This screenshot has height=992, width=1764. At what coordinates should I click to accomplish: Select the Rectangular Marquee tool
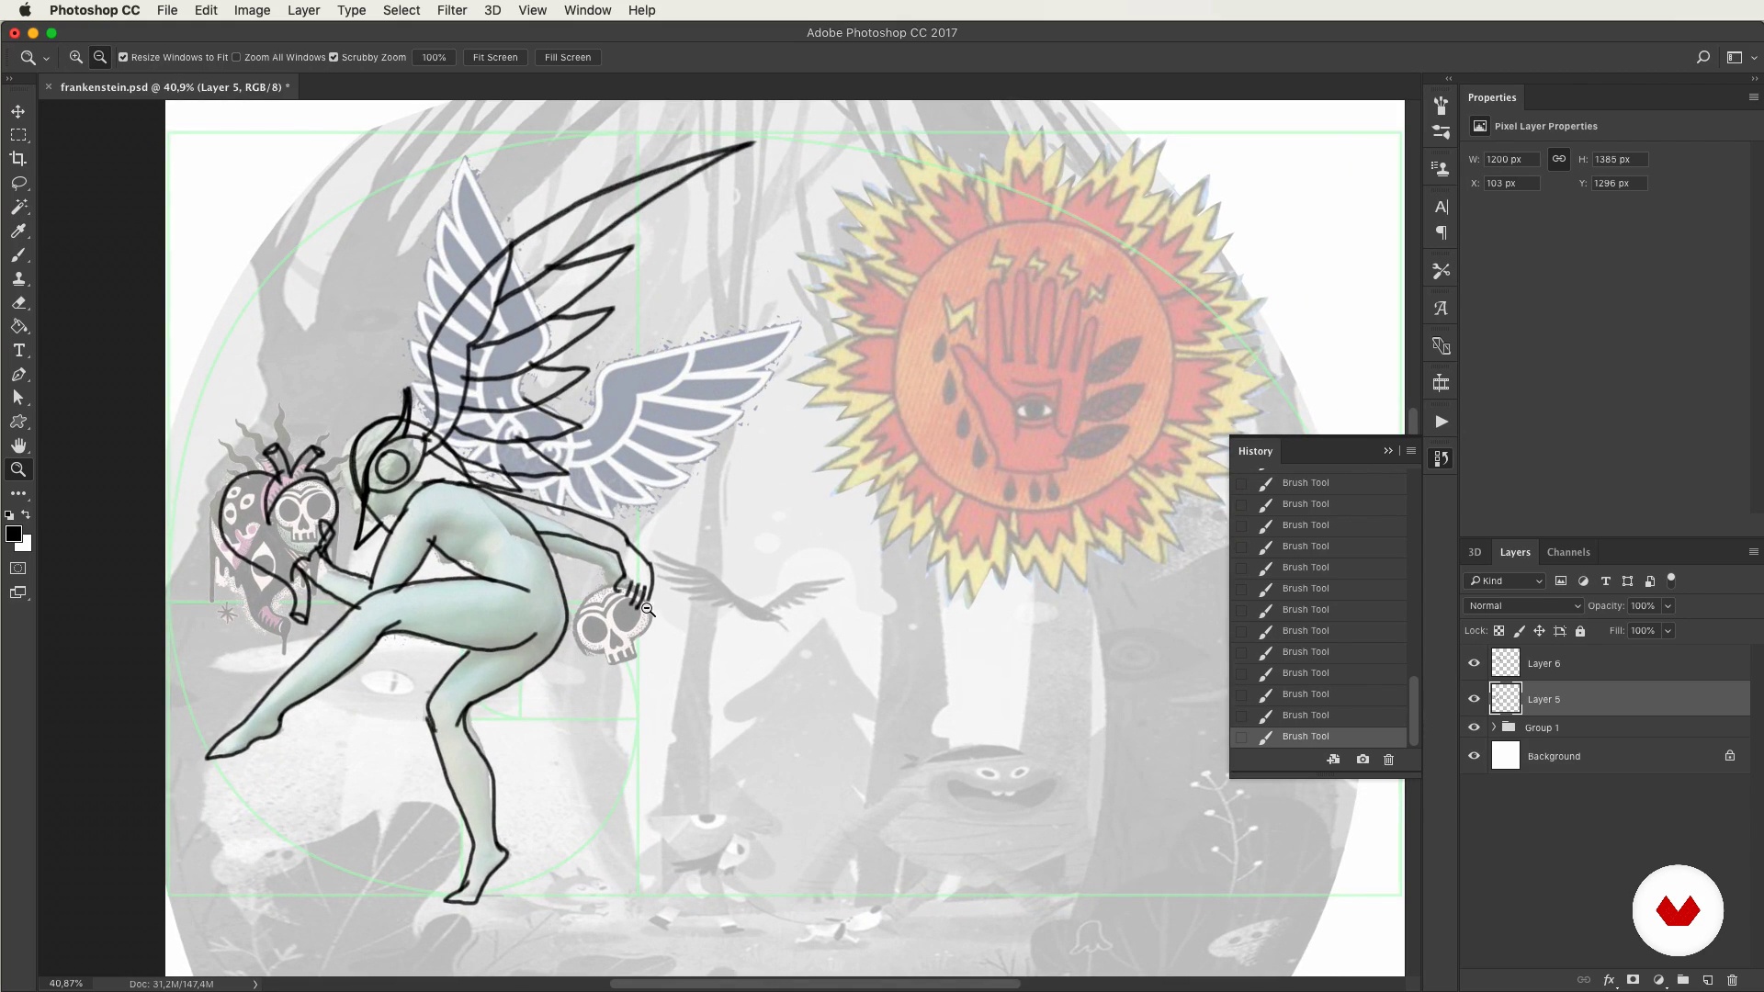tap(18, 135)
